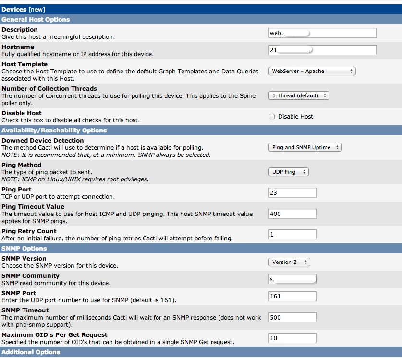Click the bold 'Host Template' field label
This screenshot has width=402, height=358.
(24, 64)
